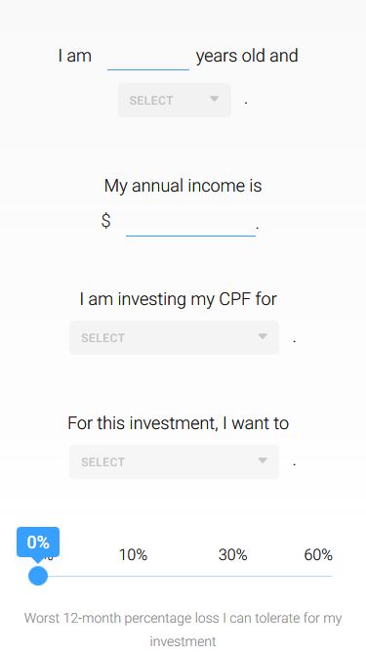This screenshot has width=366, height=652.
Task: Select the 10% mark on loss slider
Action: [133, 554]
